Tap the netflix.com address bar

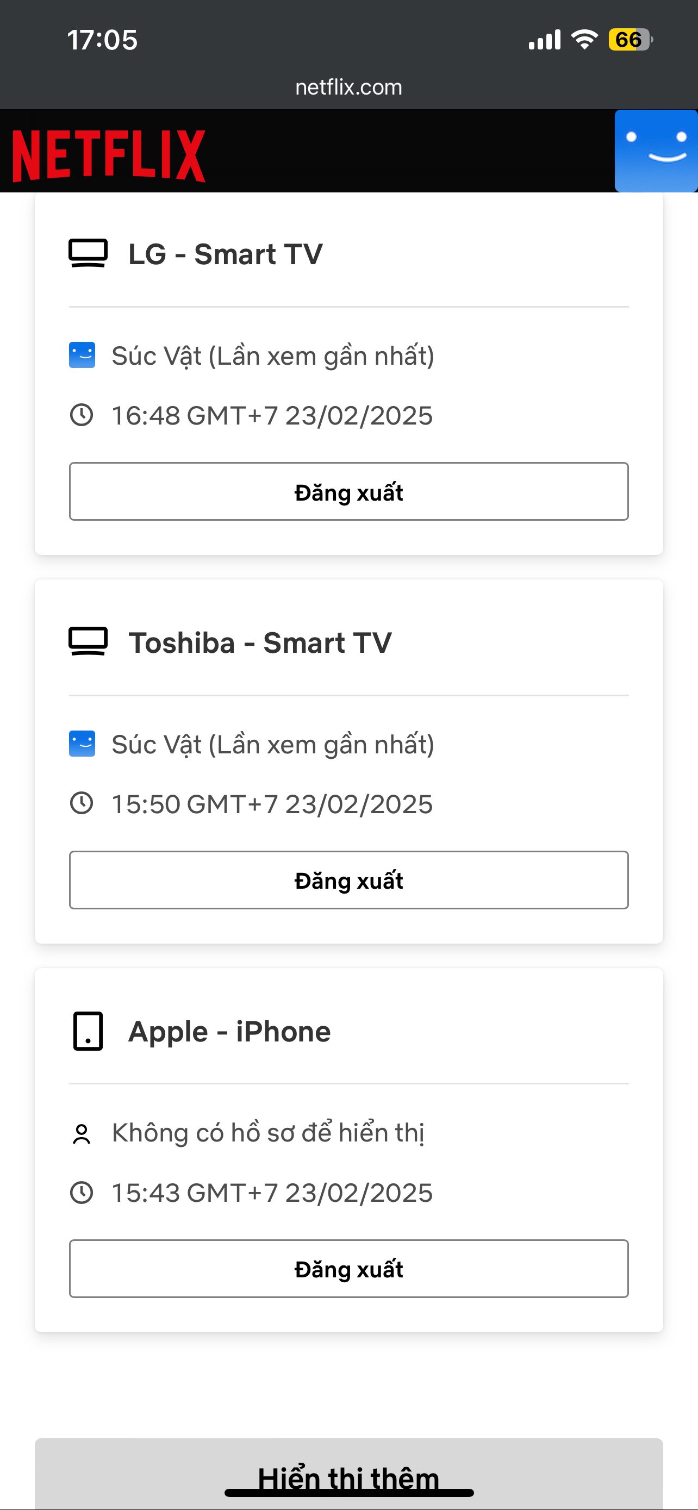coord(348,88)
